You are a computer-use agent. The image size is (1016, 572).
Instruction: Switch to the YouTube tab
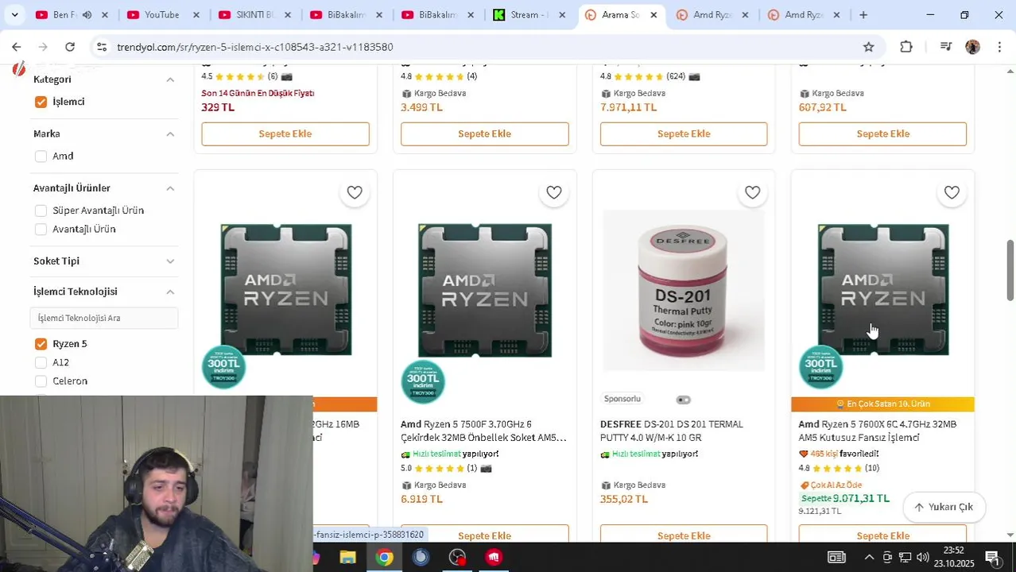click(x=161, y=14)
